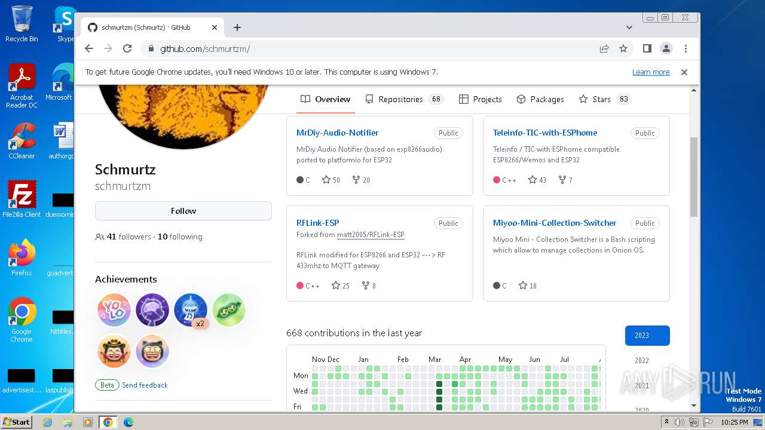
Task: Open Miyoo-Mini-Collection-Switcher repository
Action: point(555,223)
